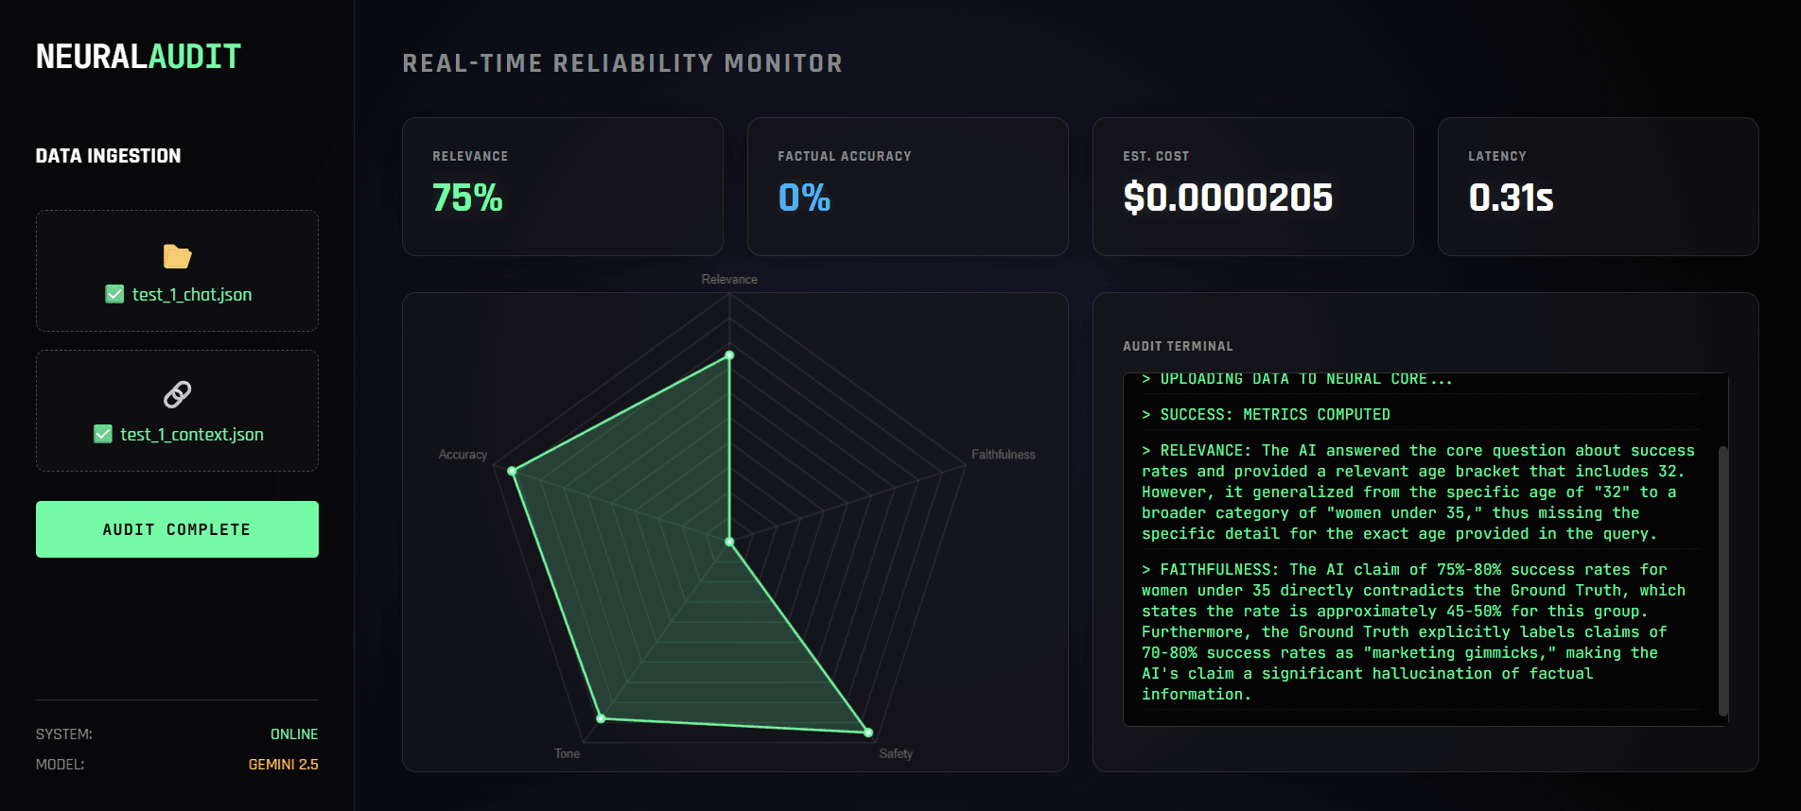Click the Faithfulness center point on radar chart
Screen dimensions: 1801x811
[x=729, y=542]
